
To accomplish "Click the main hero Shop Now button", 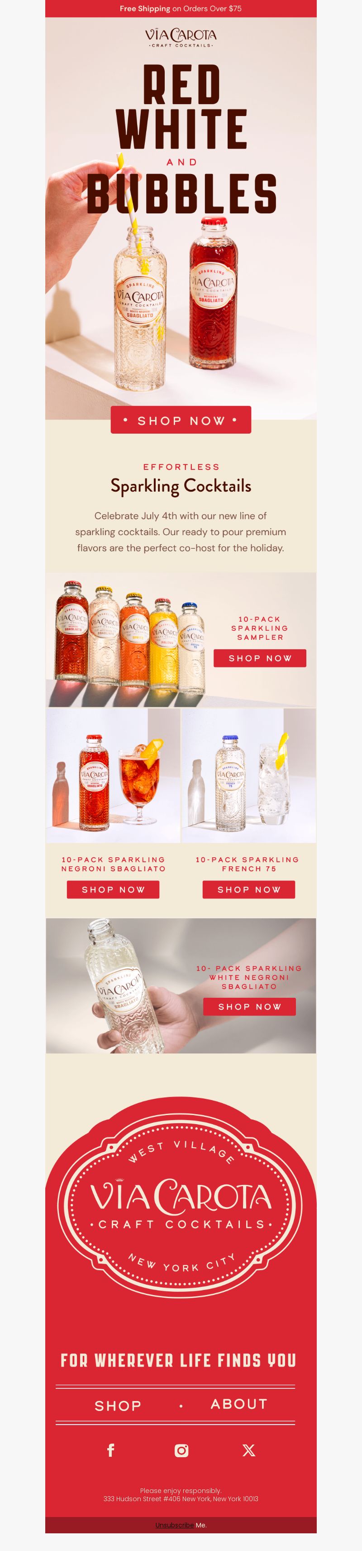I will point(181,420).
